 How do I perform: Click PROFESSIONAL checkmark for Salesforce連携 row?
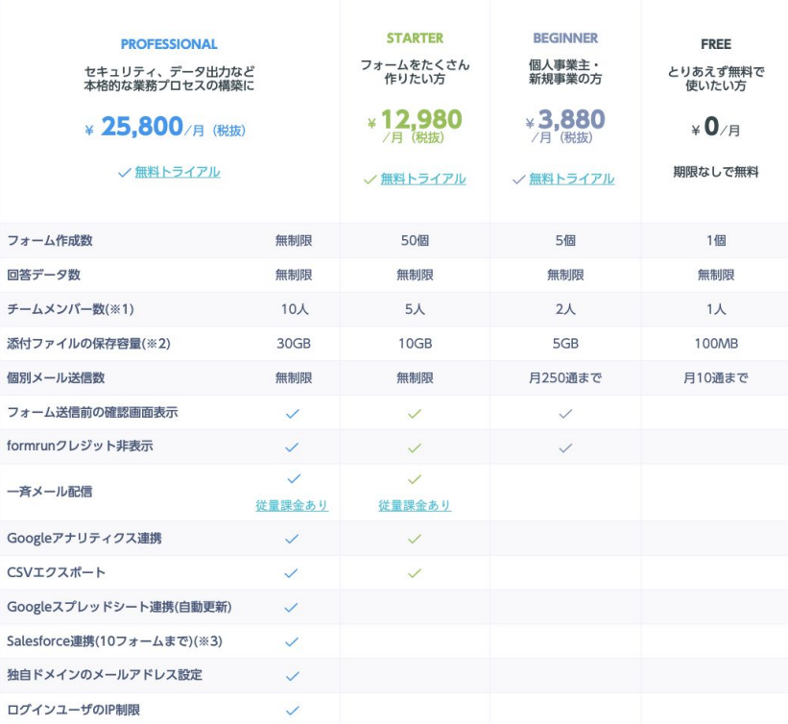(293, 641)
